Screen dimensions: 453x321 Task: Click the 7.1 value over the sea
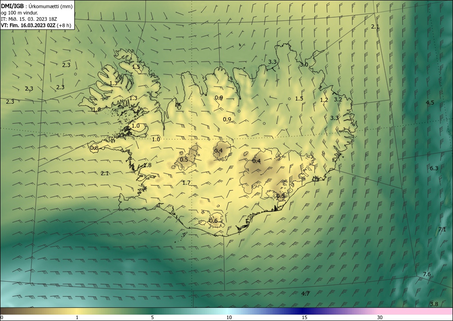442,230
